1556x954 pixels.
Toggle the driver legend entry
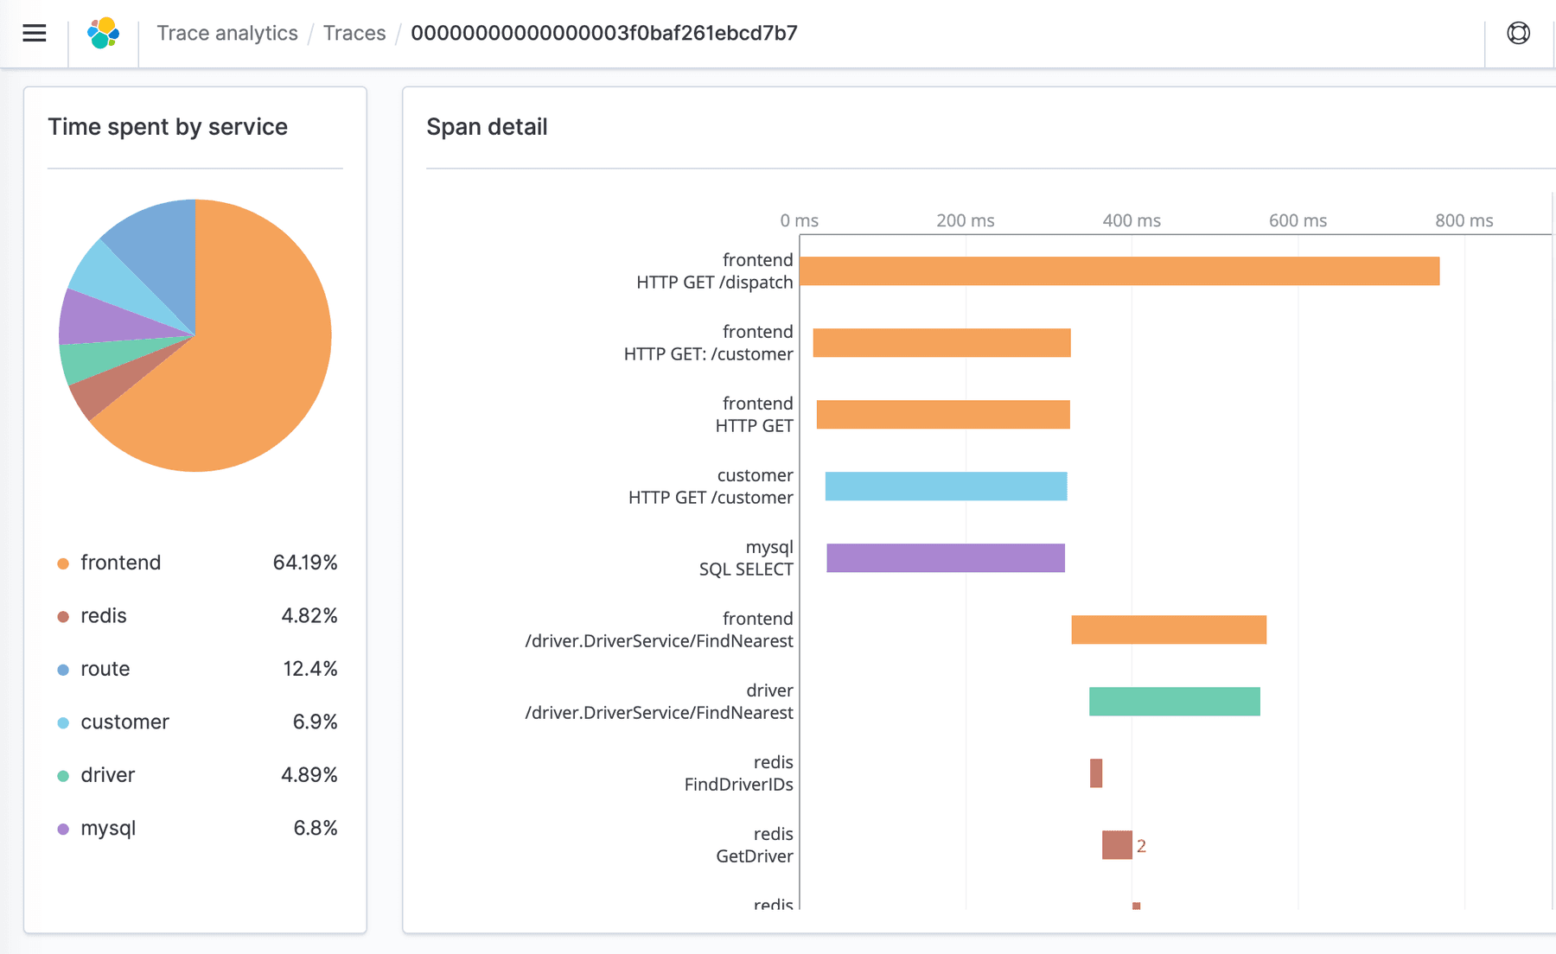tap(107, 775)
